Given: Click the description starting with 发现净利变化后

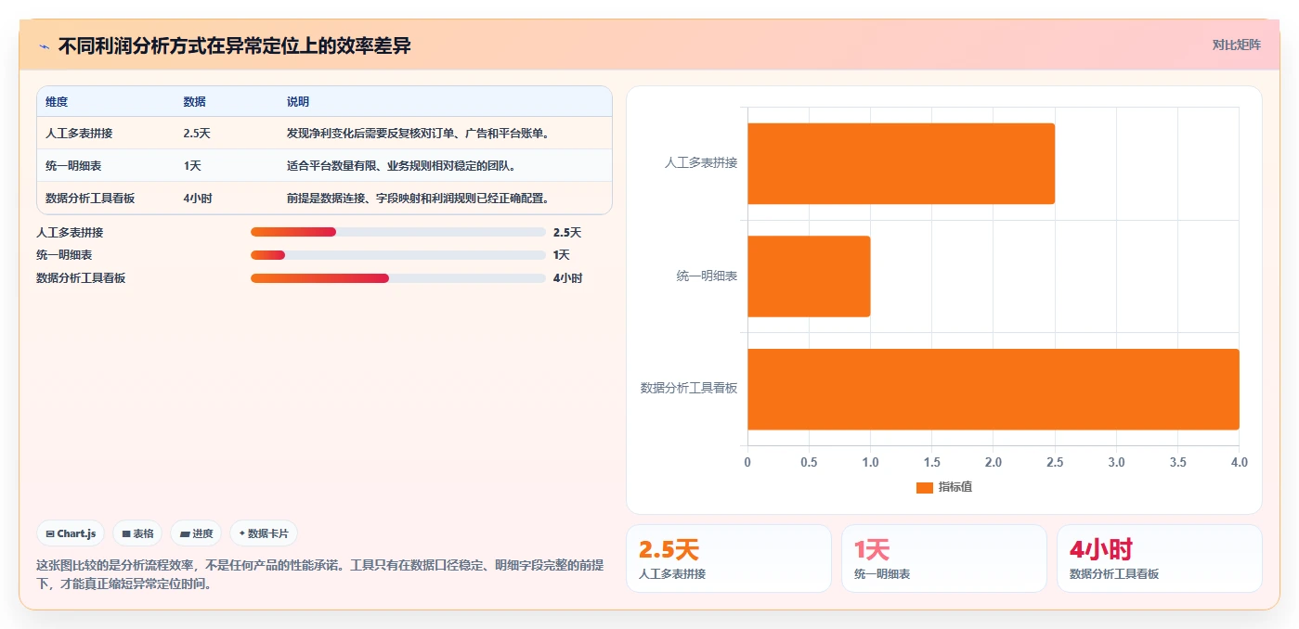Looking at the screenshot, I should [x=421, y=133].
